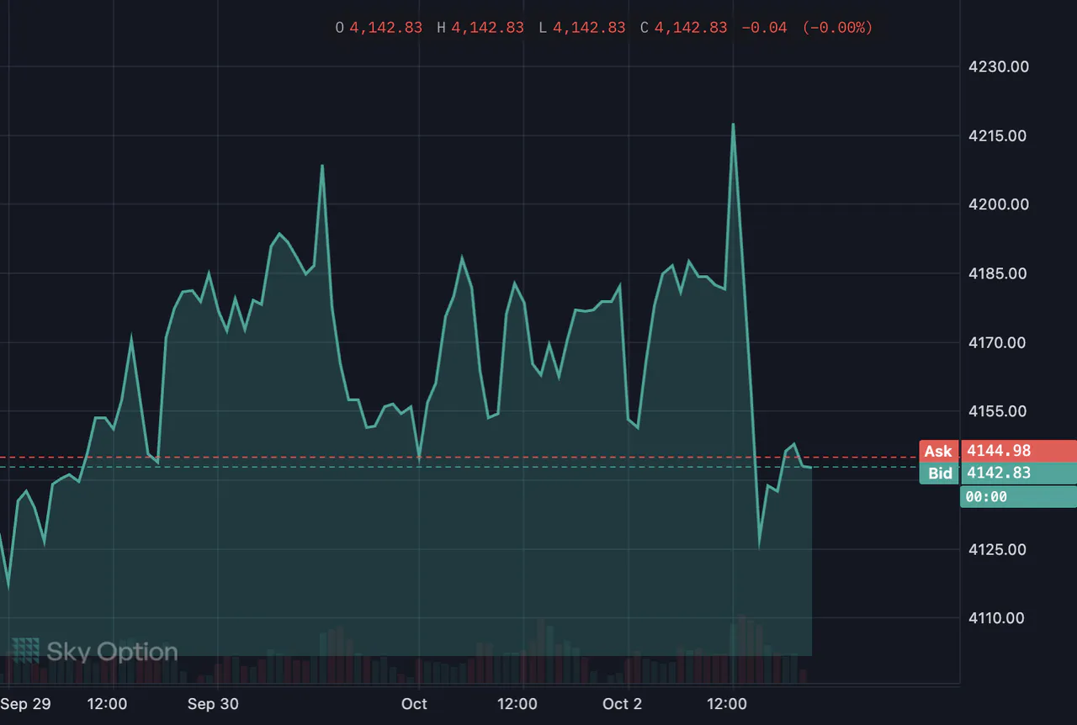Select the green Bid tag
This screenshot has width=1077, height=725.
tap(939, 474)
